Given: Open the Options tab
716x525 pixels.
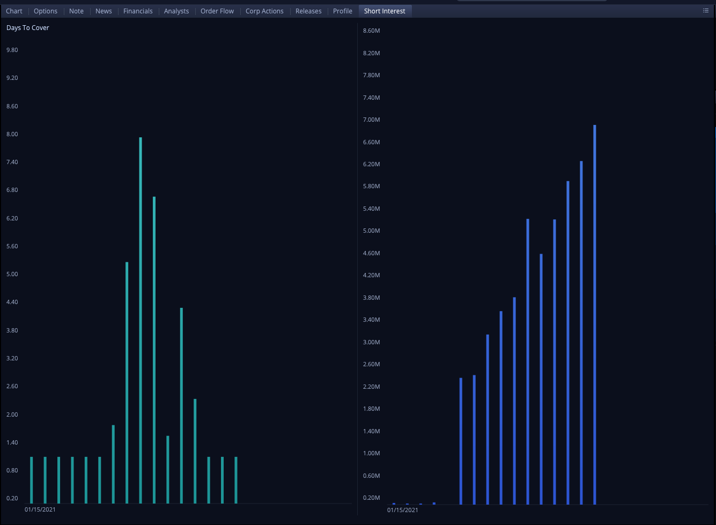Looking at the screenshot, I should coord(46,11).
